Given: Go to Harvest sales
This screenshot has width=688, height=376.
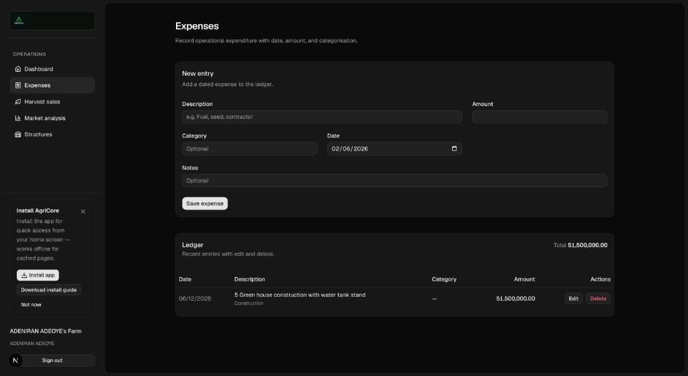Looking at the screenshot, I should click(x=52, y=101).
